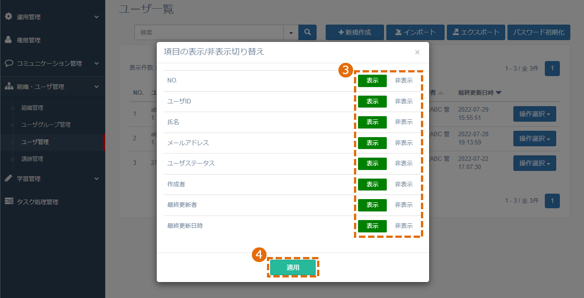Click the エクスポート button
584x298 pixels.
pos(476,32)
